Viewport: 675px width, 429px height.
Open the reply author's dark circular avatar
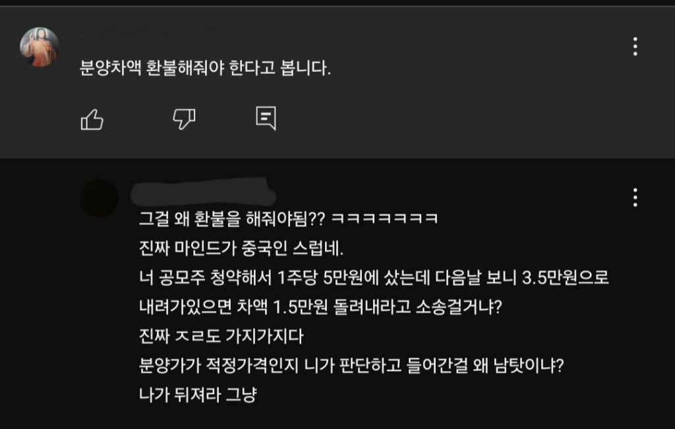[x=99, y=198]
